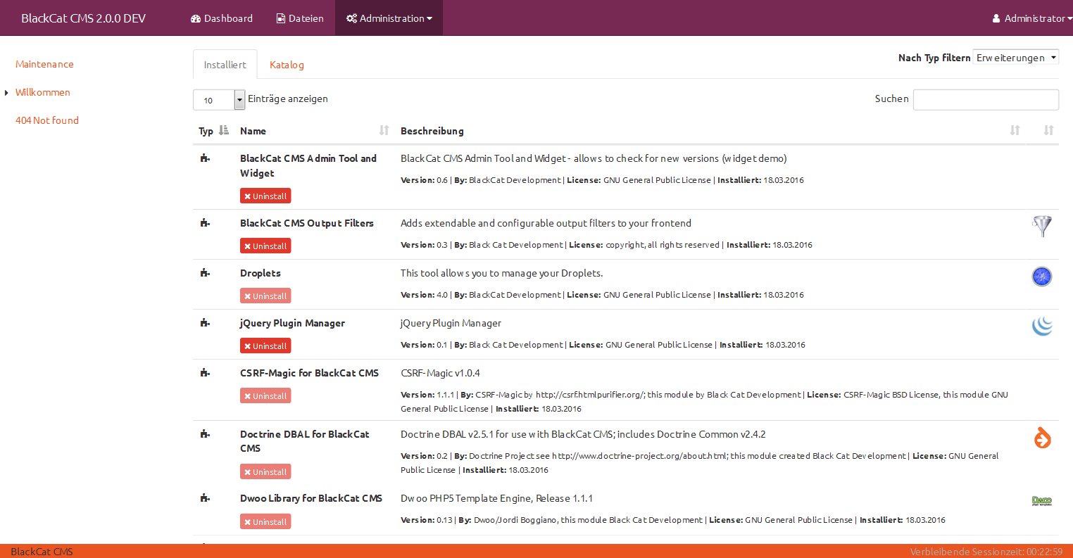Click the Administrator user icon
1073x558 pixels.
(x=996, y=18)
